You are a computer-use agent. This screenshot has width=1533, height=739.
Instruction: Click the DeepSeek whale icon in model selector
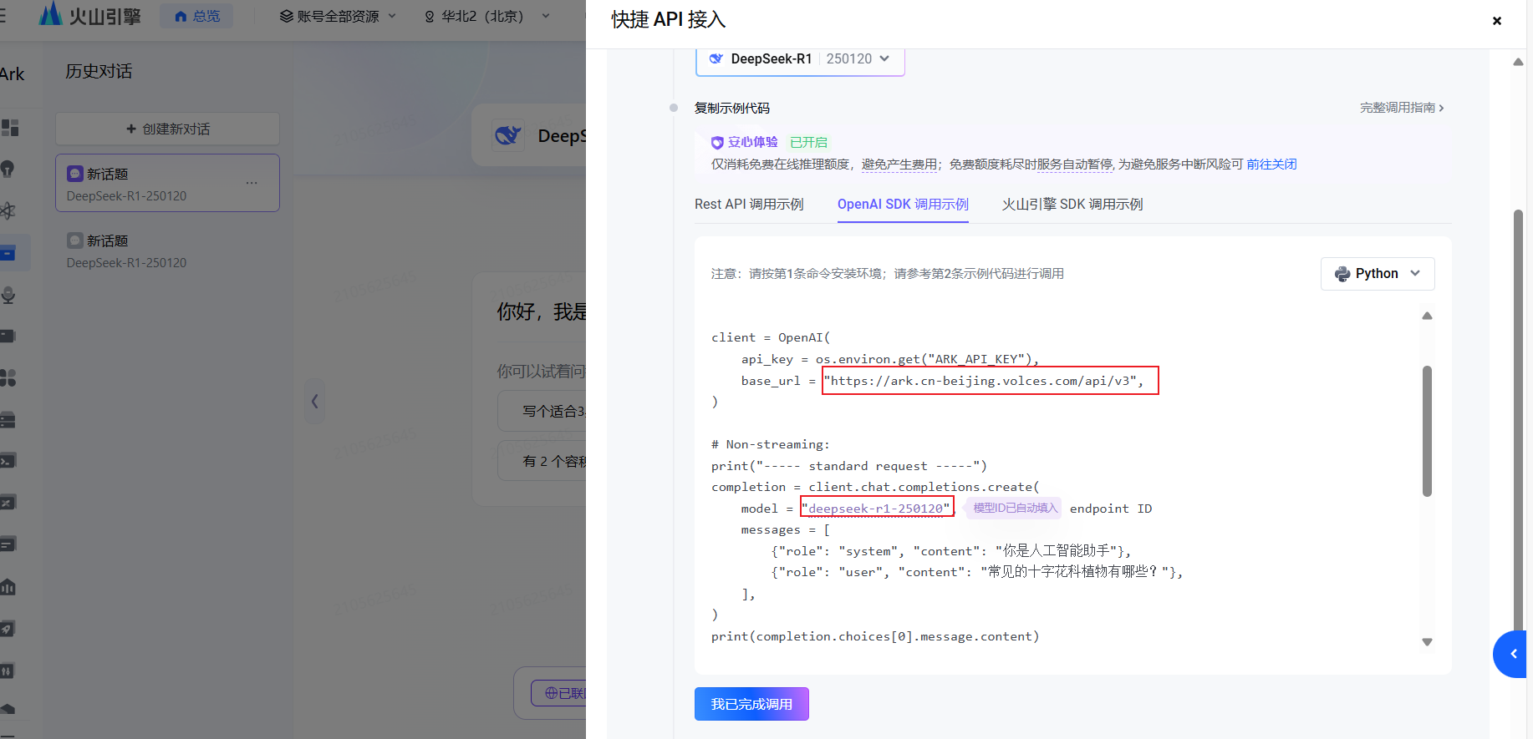point(716,58)
